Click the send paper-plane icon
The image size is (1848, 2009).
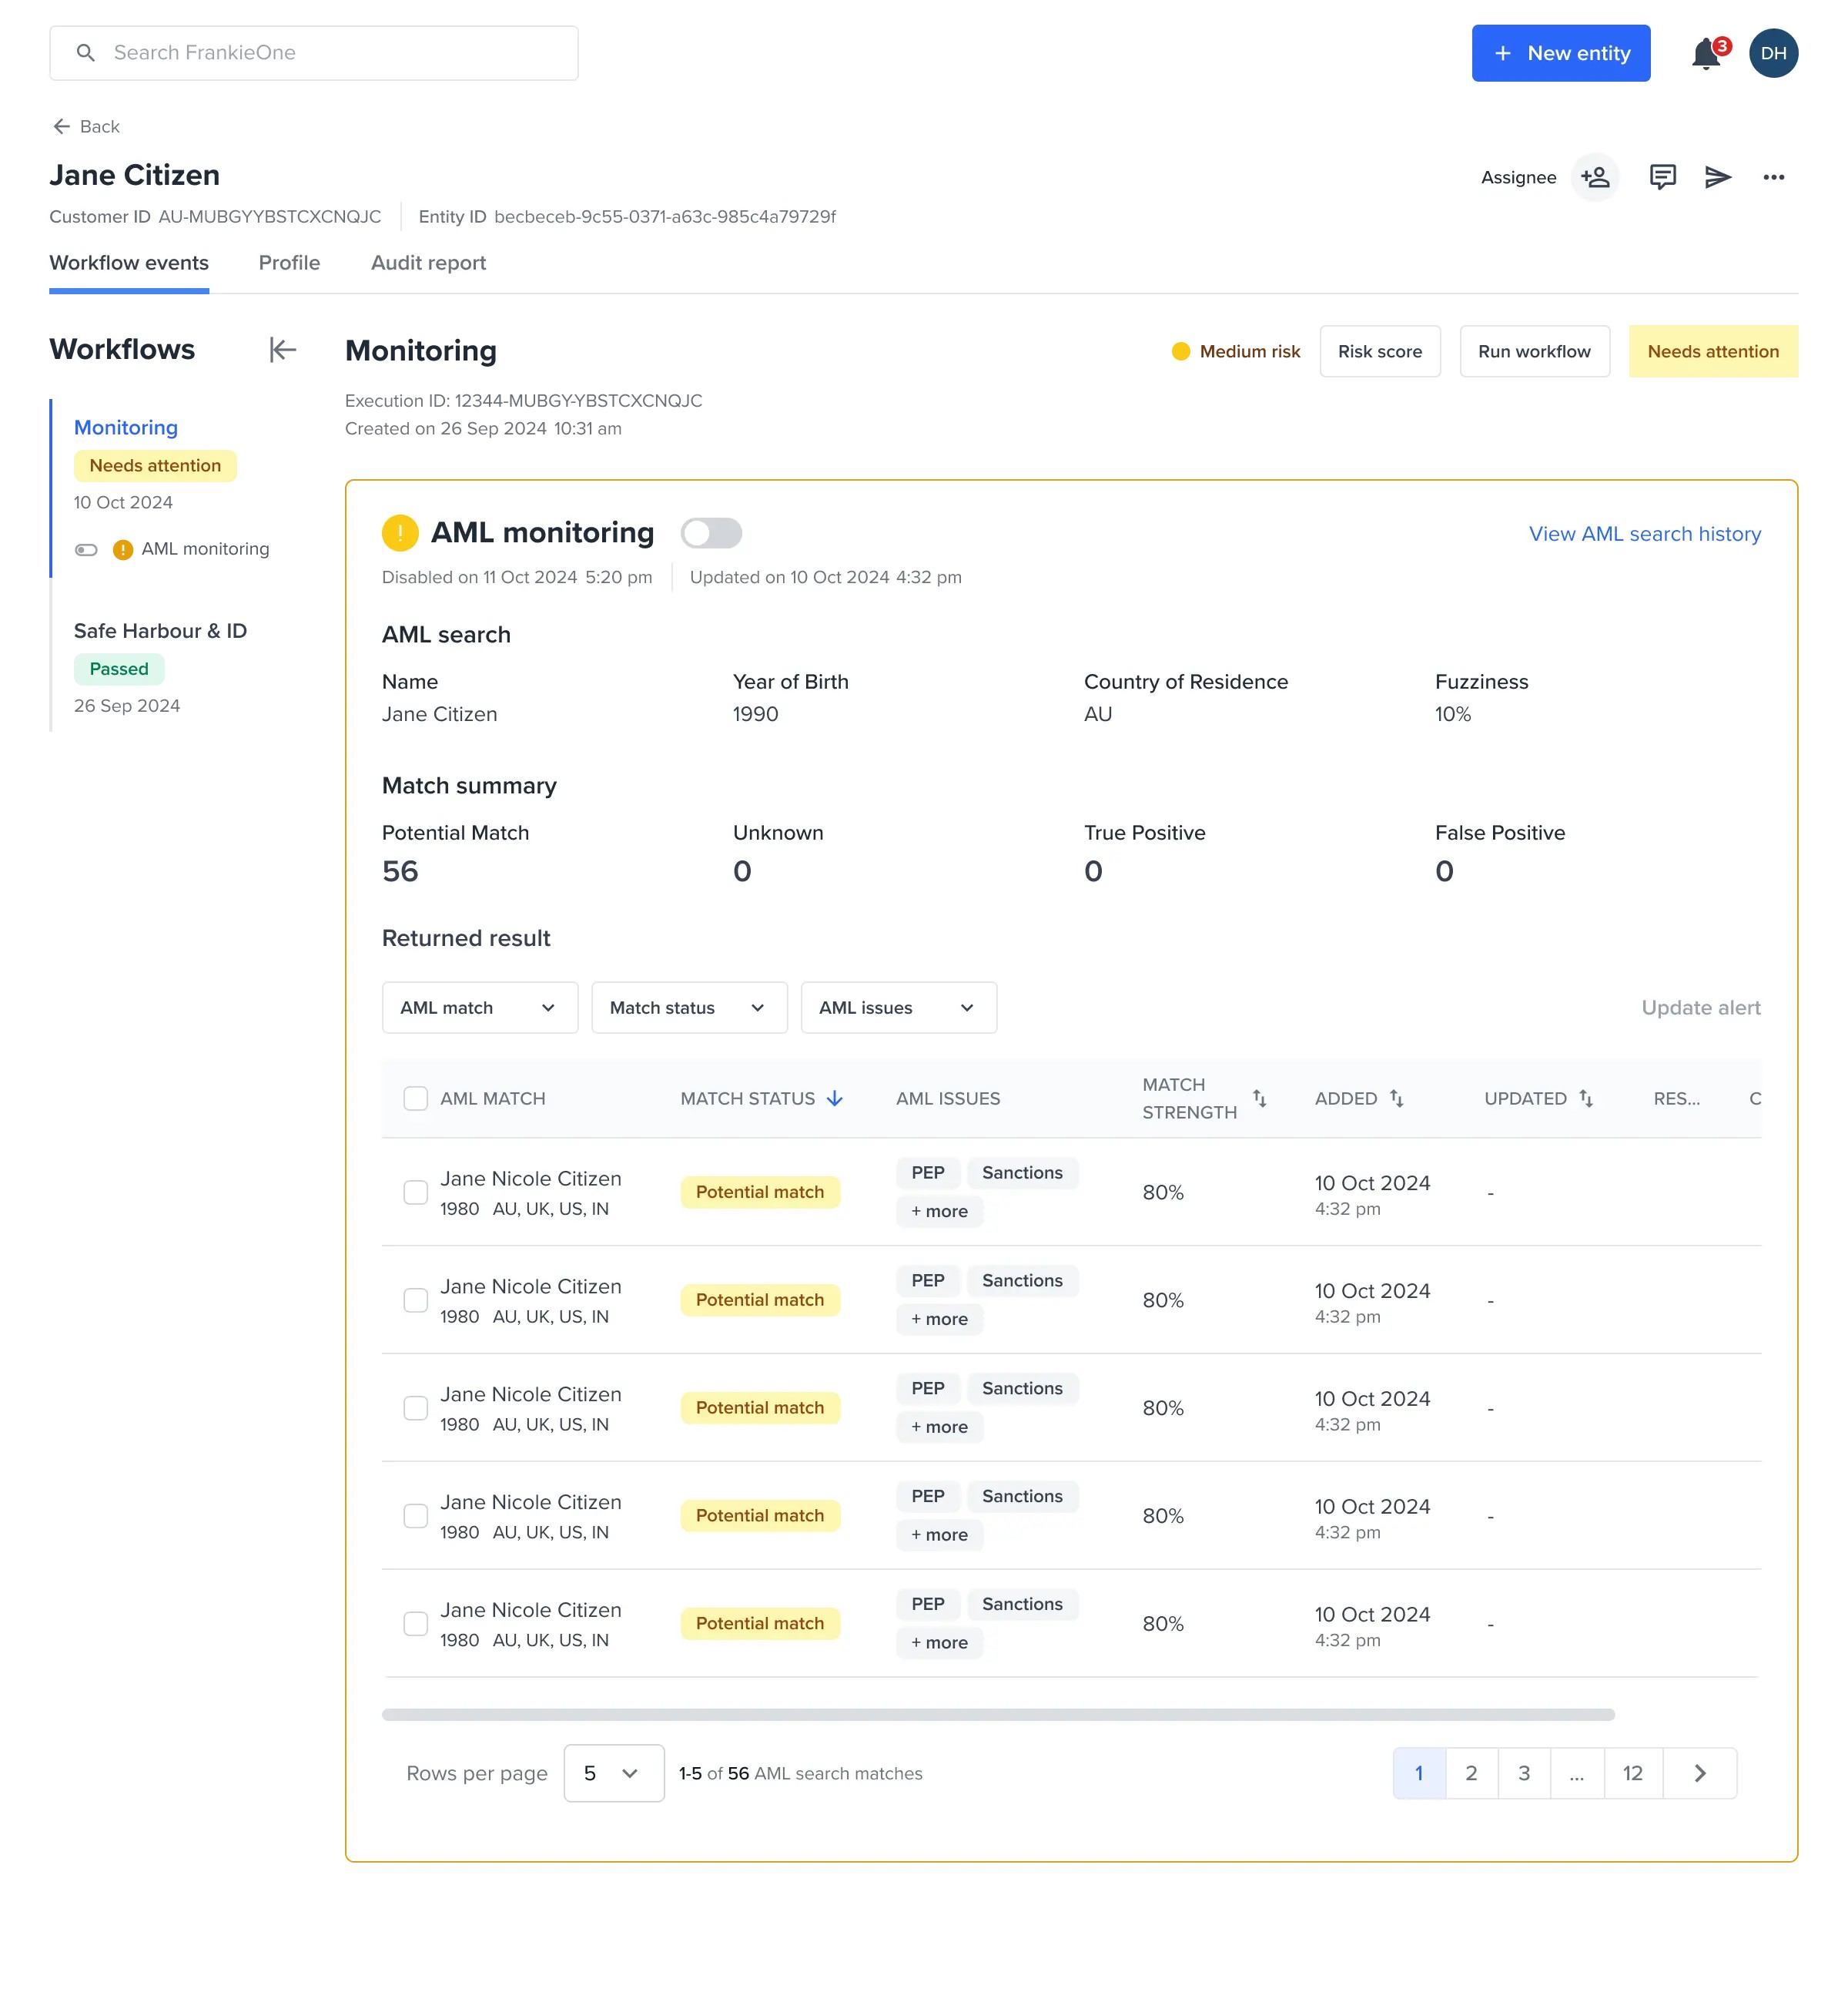click(1717, 177)
